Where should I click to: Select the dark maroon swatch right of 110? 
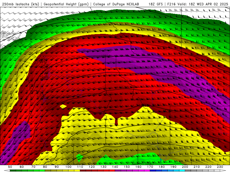coord(83,171)
